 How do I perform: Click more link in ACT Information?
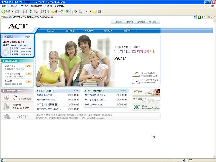click(123, 91)
